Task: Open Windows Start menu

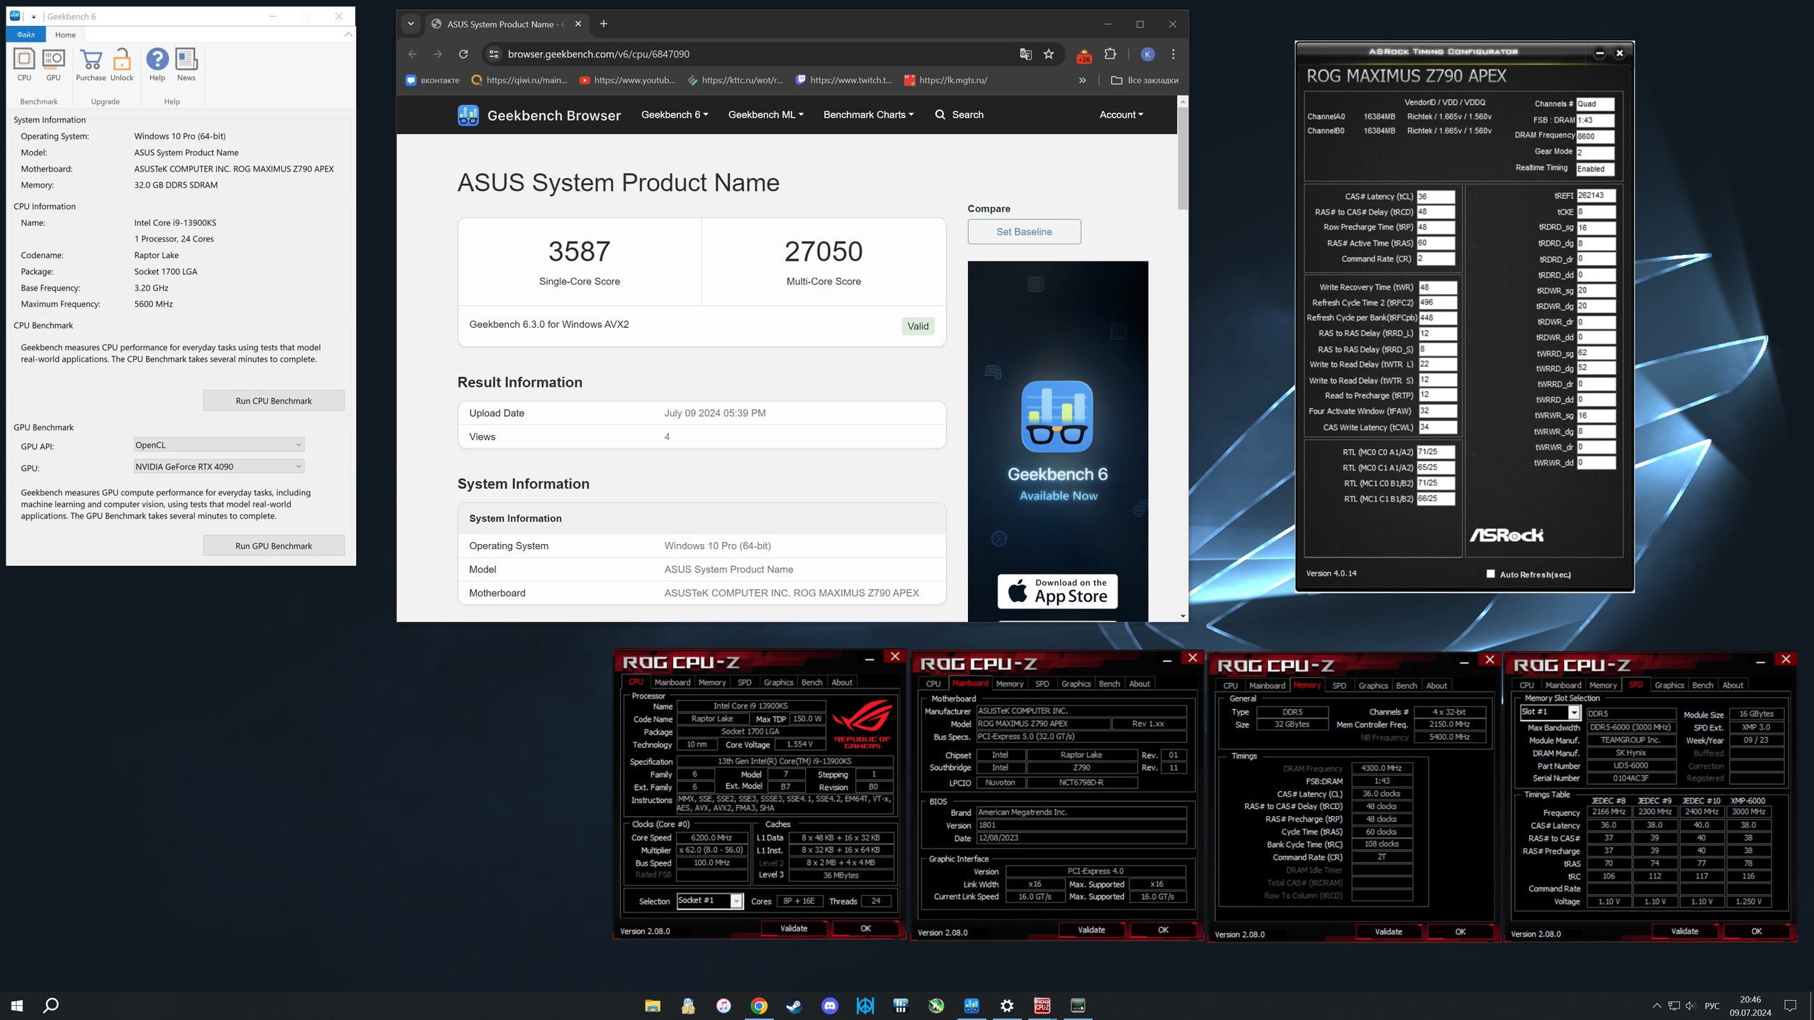Action: click(17, 1005)
